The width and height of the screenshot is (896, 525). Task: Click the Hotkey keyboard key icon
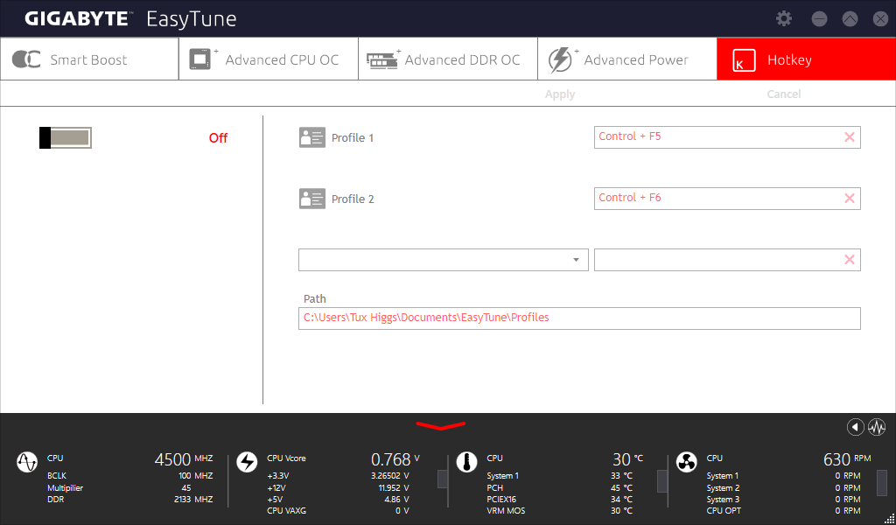pyautogui.click(x=744, y=60)
